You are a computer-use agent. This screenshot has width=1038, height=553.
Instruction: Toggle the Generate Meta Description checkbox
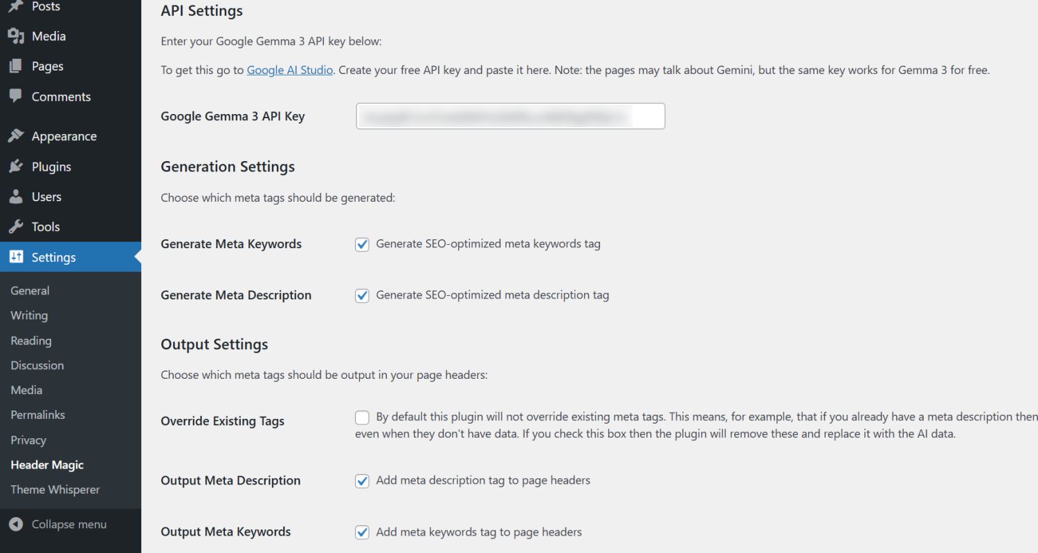pos(362,295)
